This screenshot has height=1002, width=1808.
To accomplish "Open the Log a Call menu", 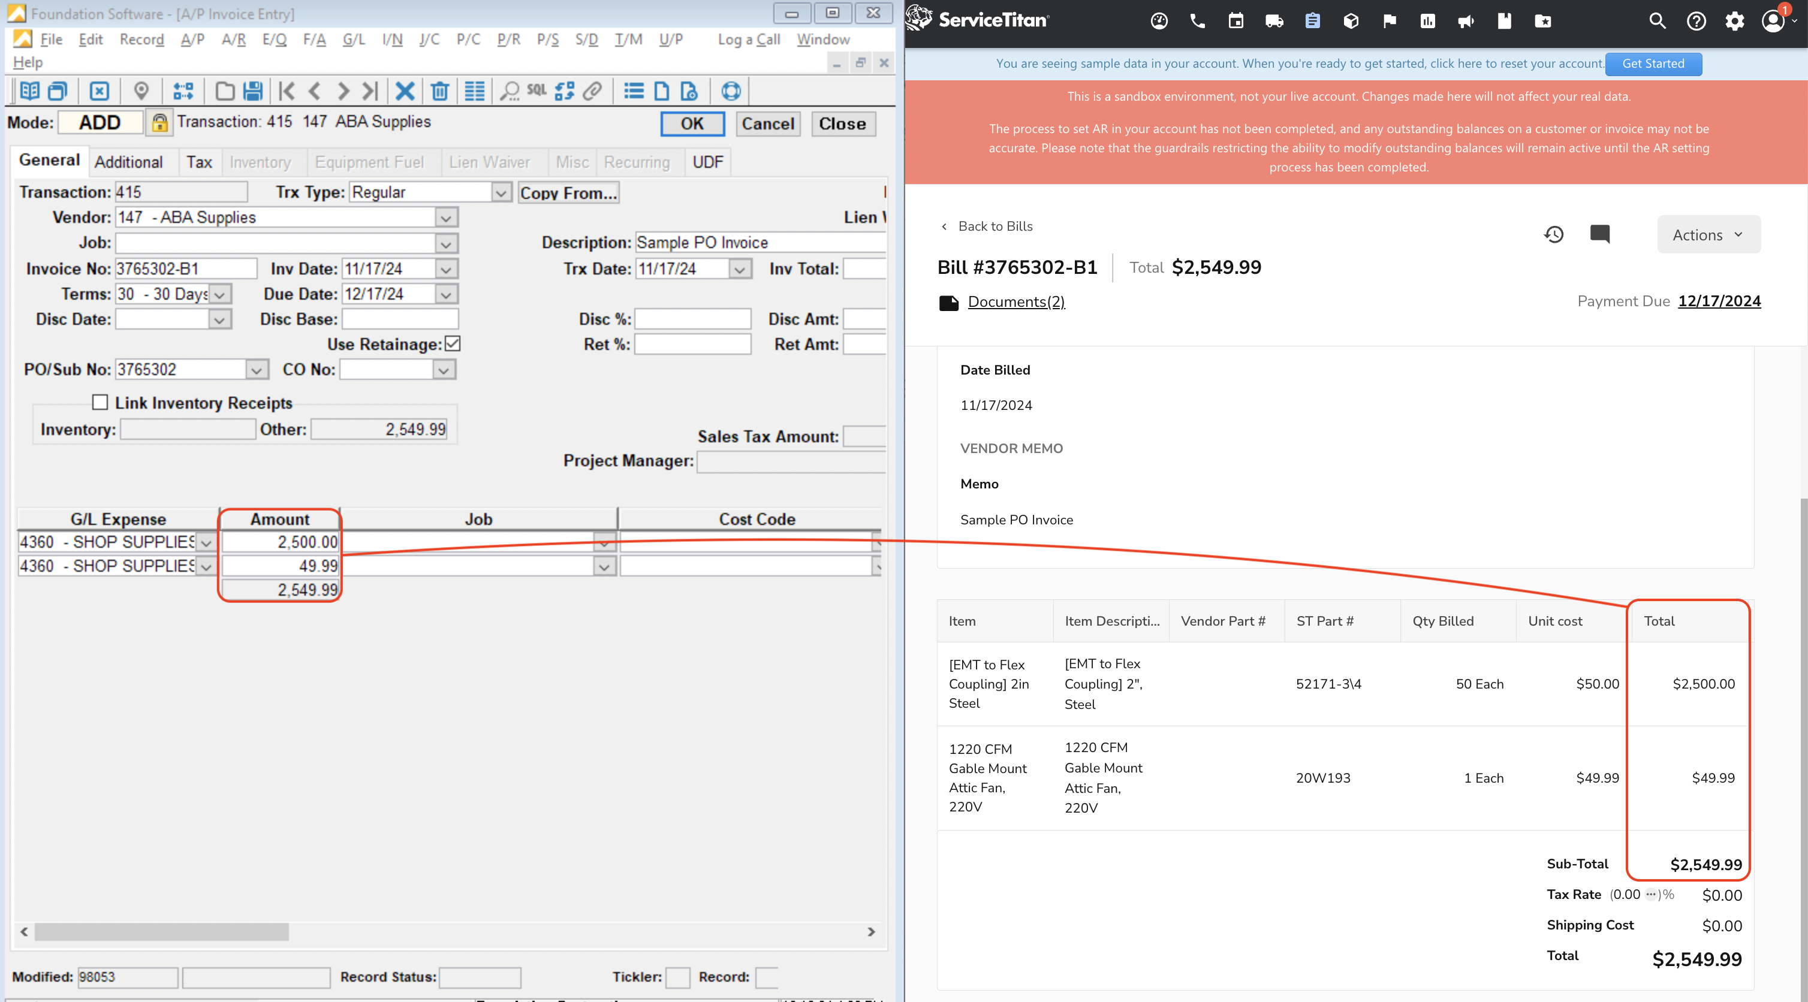I will click(748, 40).
